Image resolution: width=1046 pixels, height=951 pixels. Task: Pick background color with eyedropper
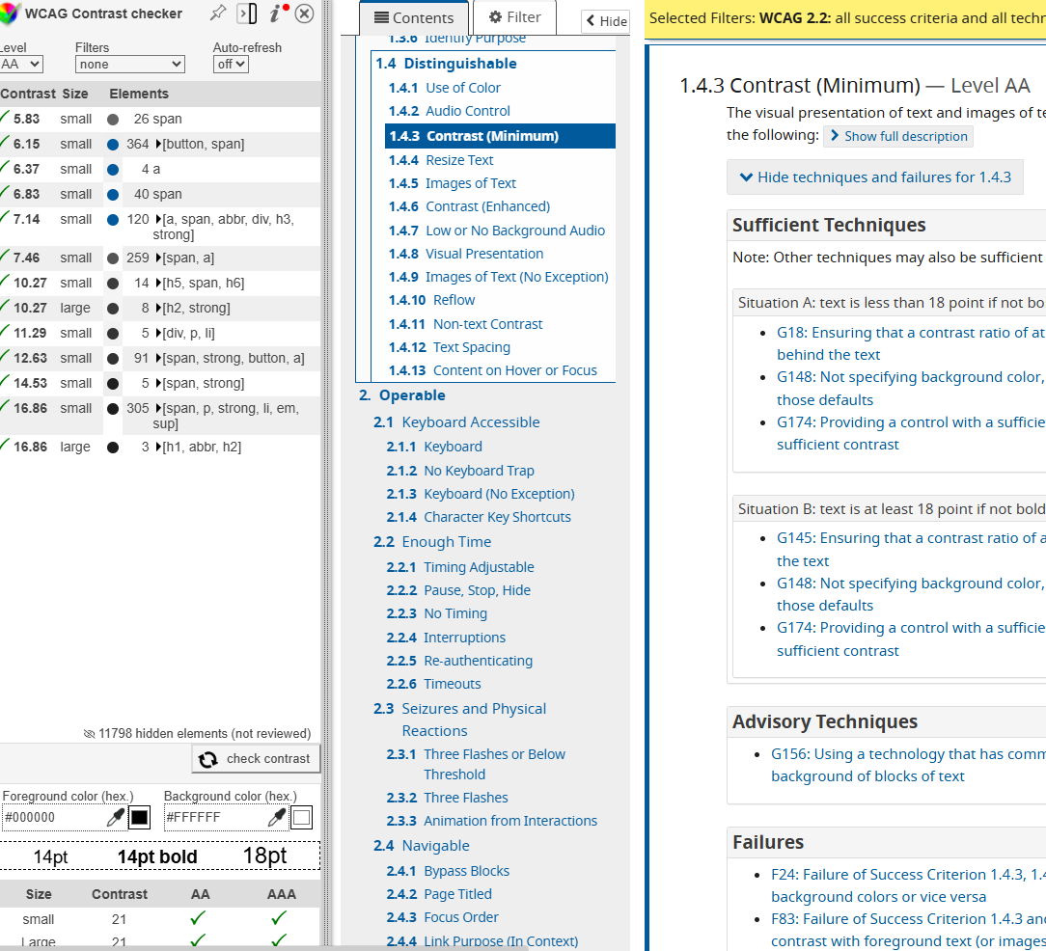click(x=277, y=818)
